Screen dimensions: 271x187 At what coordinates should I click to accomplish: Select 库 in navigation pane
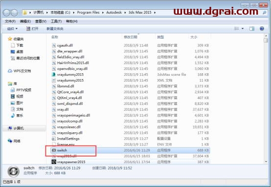click(15, 83)
